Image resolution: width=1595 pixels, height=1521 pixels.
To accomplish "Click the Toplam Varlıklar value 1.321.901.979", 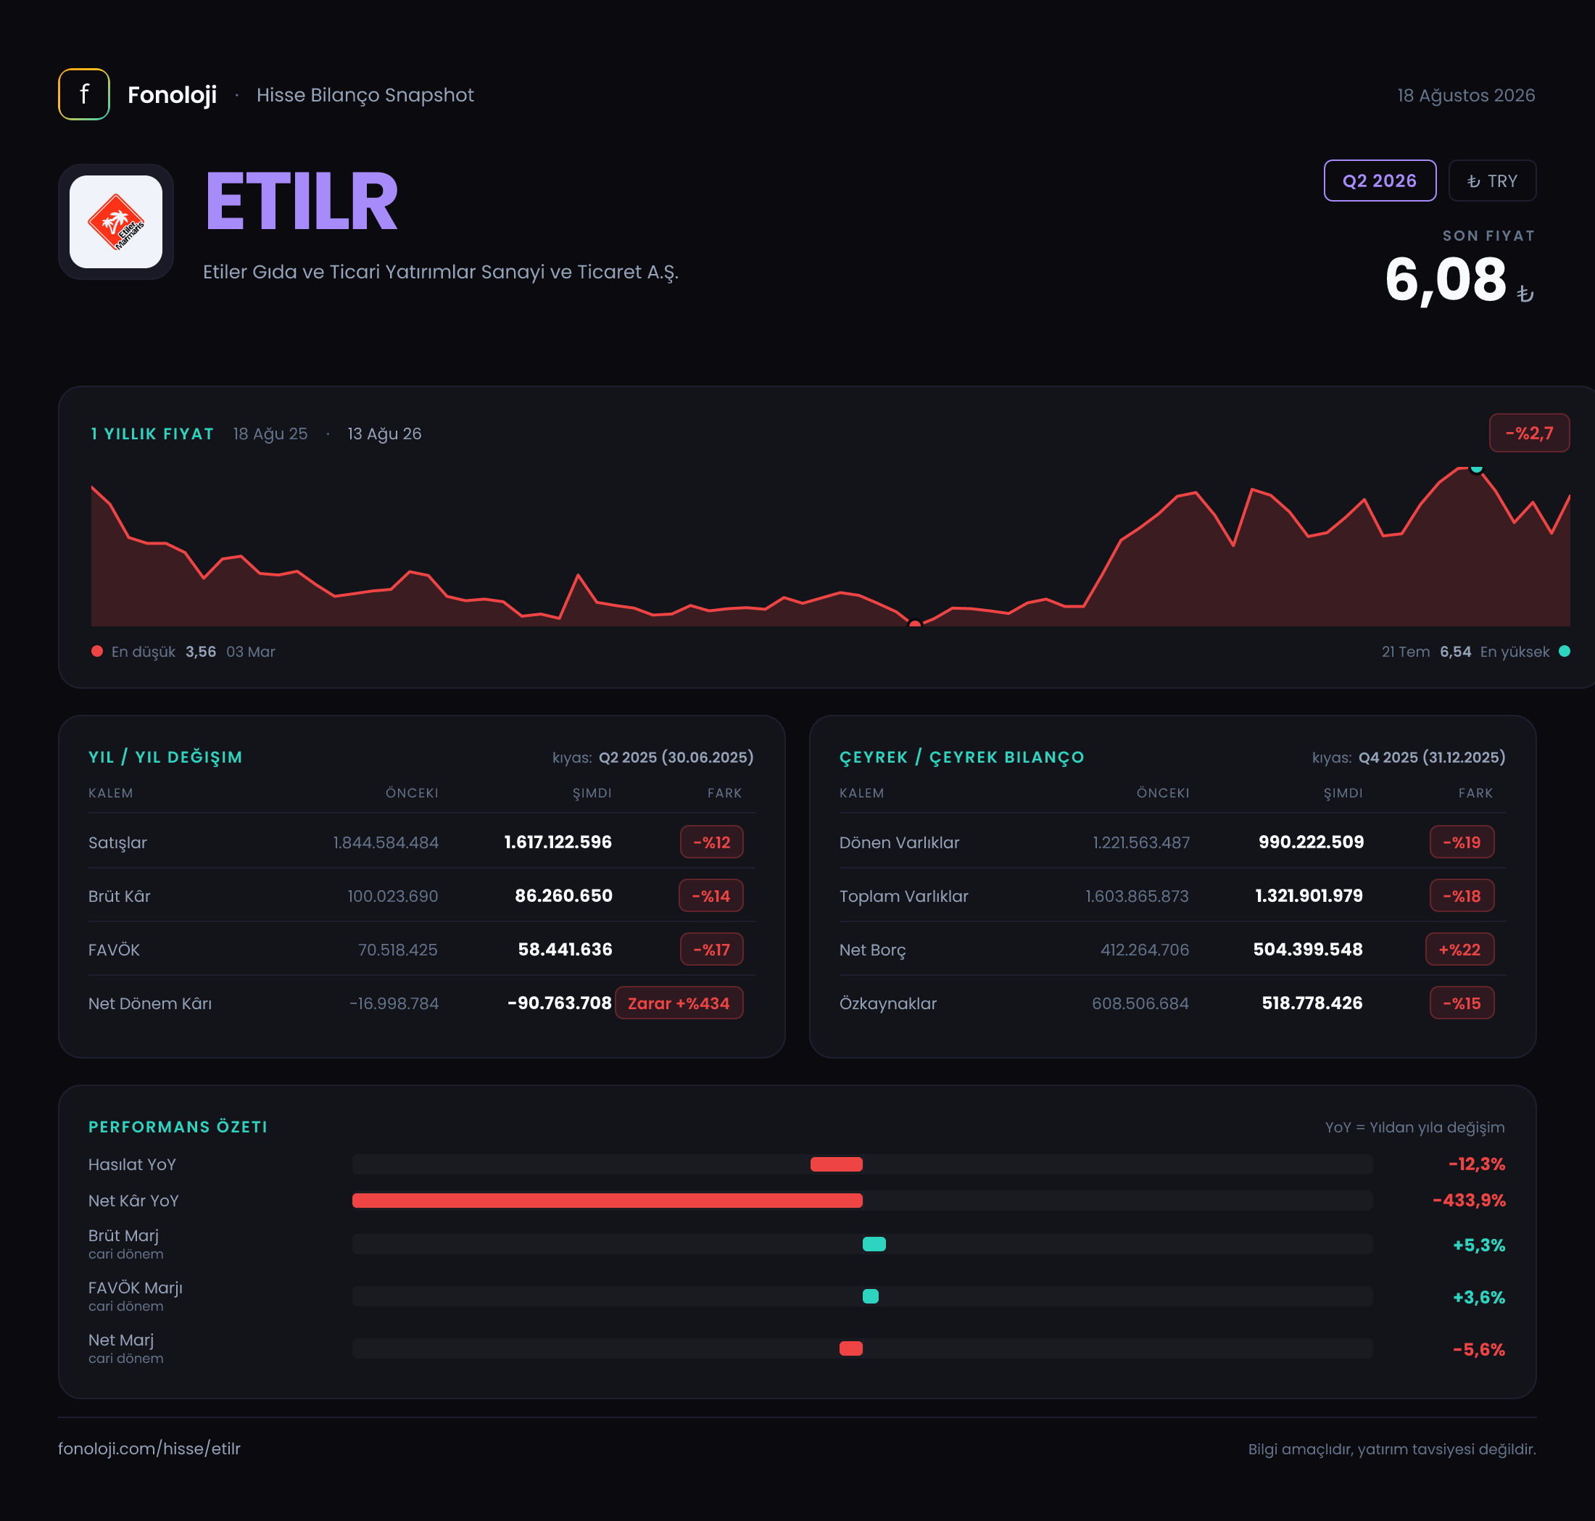I will pos(1309,895).
